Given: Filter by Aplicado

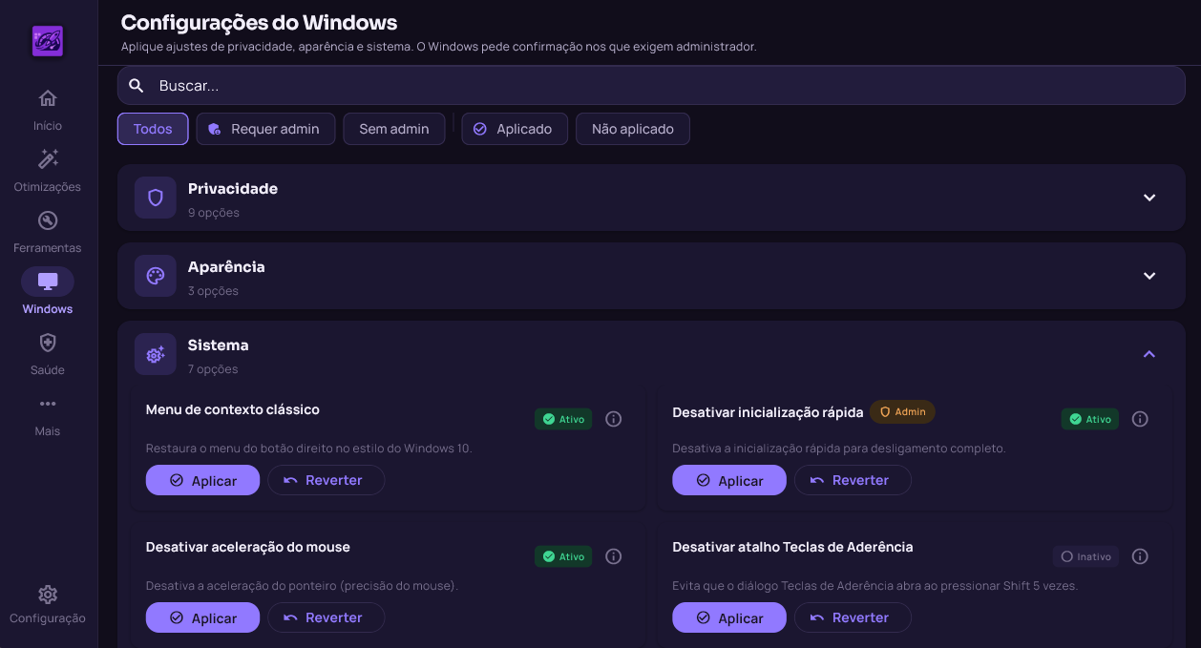Looking at the screenshot, I should (x=515, y=129).
